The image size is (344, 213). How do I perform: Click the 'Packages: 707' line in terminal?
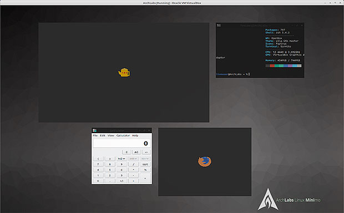click(x=275, y=30)
